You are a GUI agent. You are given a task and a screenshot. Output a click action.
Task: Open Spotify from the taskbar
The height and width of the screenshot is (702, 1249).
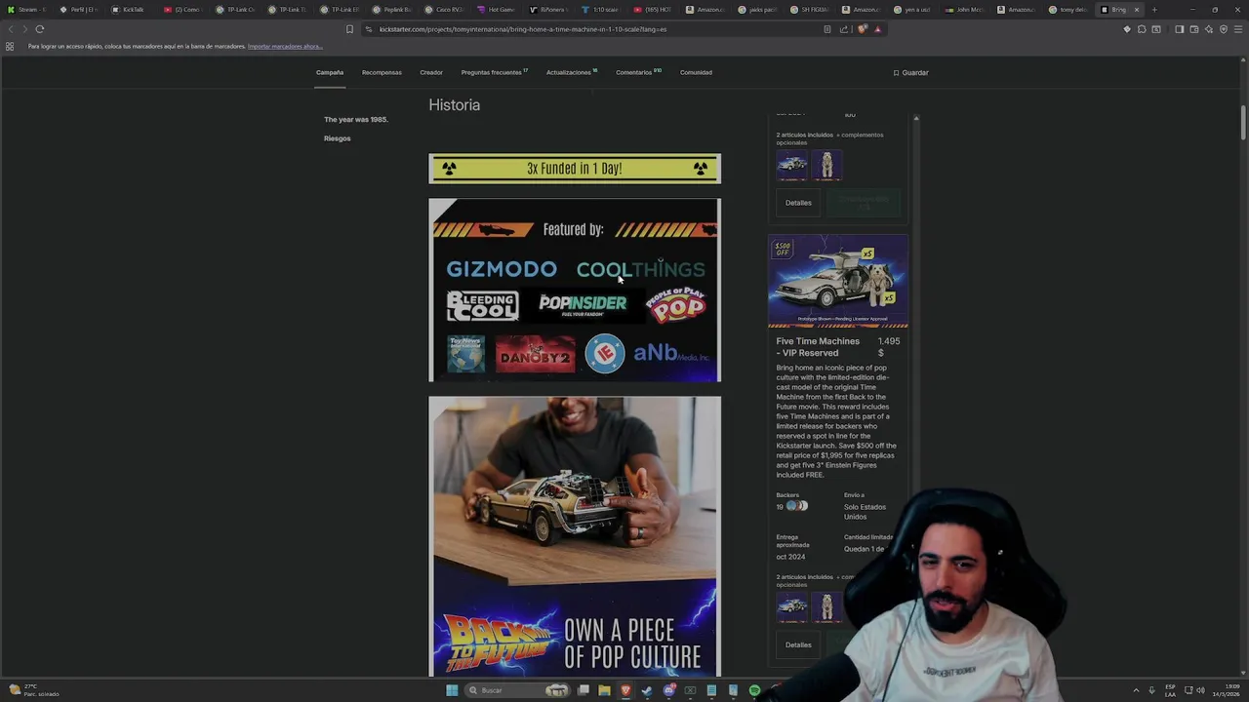[754, 690]
